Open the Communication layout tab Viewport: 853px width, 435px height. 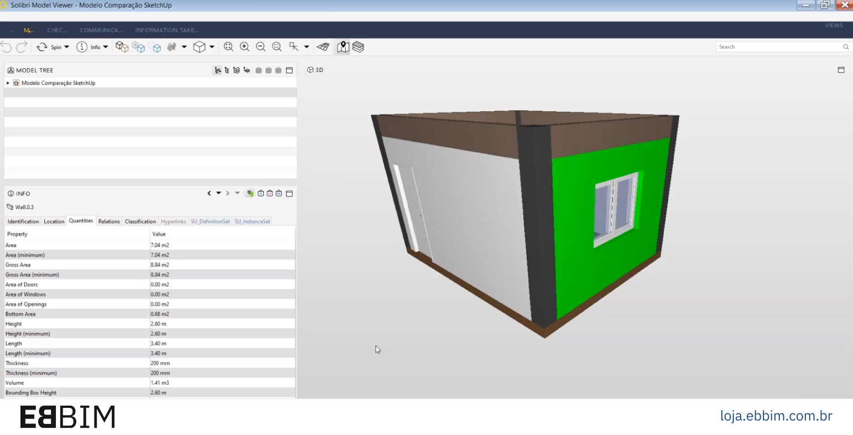pyautogui.click(x=101, y=30)
